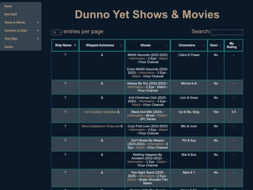Open Nana Satakamon Srisa-ard actress link

100,126
